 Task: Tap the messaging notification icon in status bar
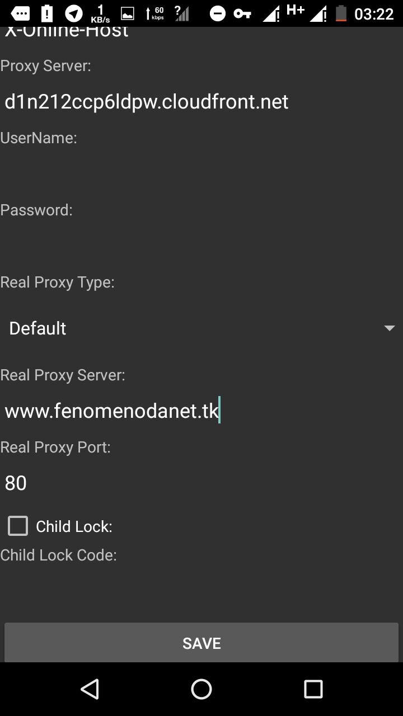click(20, 13)
